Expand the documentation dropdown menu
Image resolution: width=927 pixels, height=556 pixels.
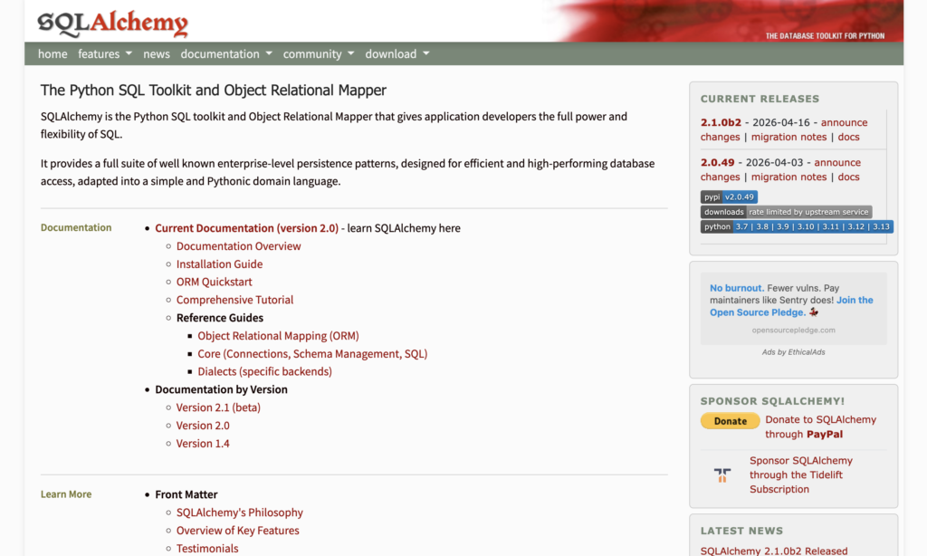[x=226, y=53]
